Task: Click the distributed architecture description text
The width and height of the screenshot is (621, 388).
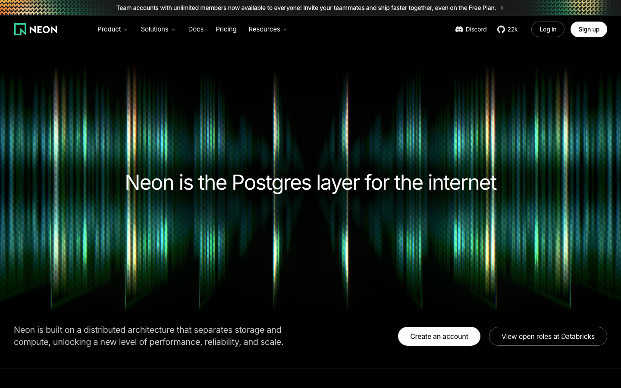Action: pyautogui.click(x=148, y=336)
